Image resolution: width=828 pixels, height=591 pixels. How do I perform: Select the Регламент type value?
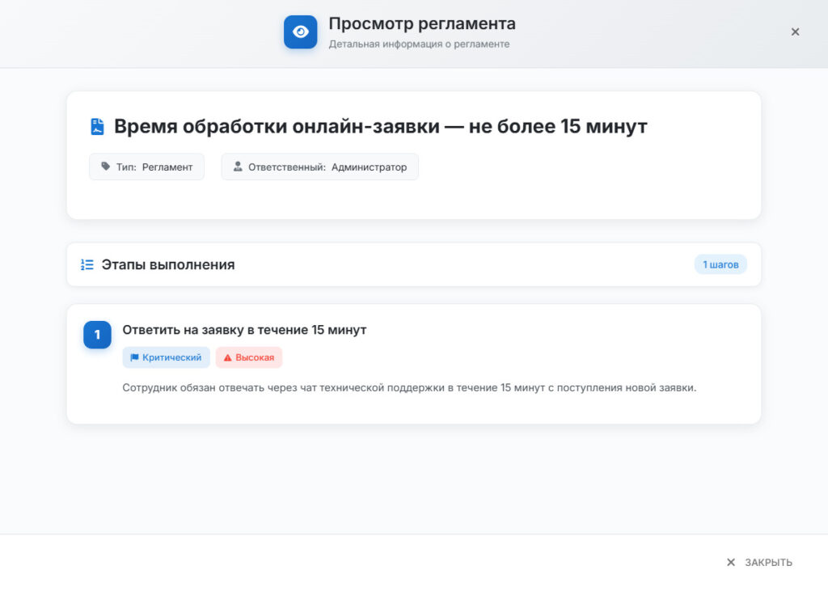[167, 167]
